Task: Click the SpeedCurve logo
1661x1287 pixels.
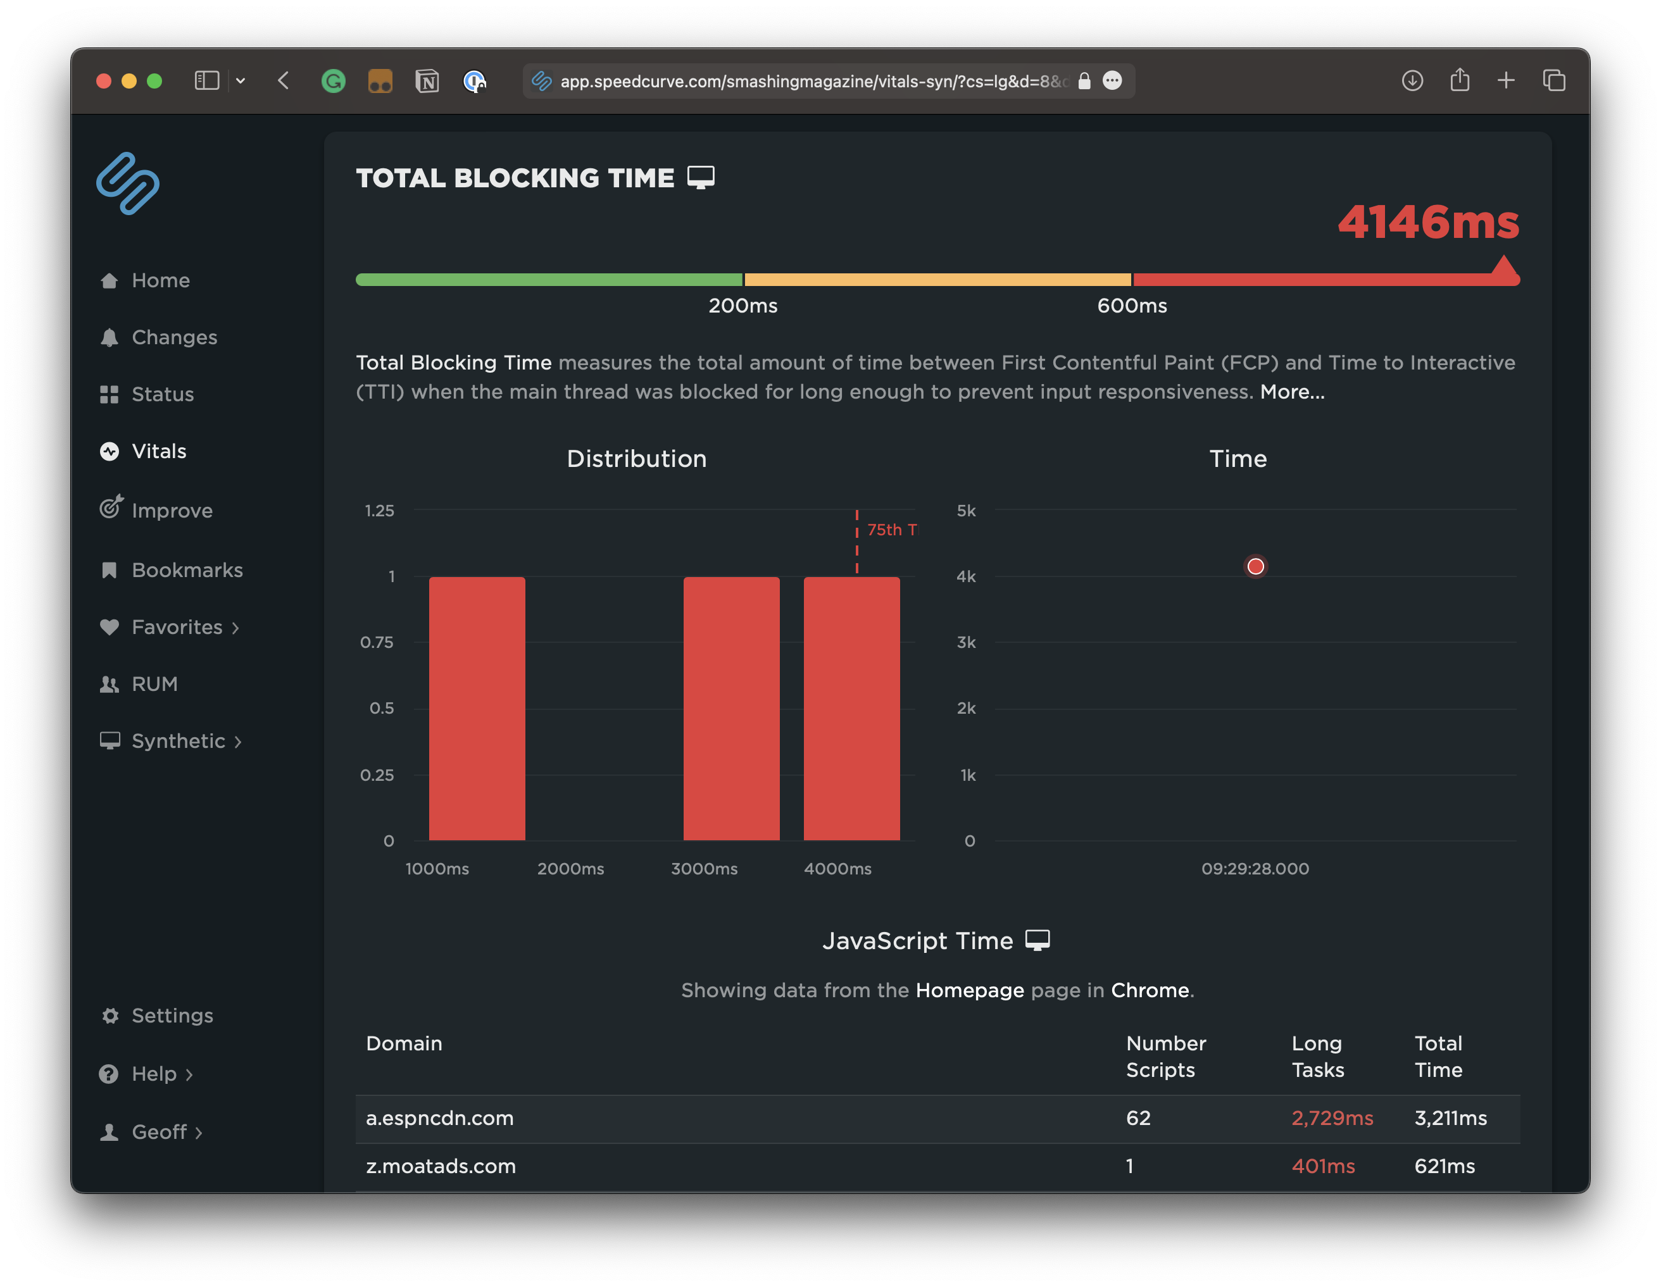Action: tap(127, 183)
